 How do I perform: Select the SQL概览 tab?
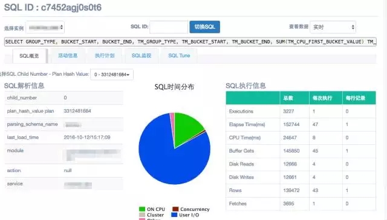point(29,56)
